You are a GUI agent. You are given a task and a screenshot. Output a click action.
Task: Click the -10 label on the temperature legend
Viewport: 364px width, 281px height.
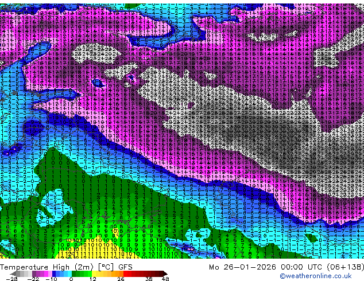tap(51, 279)
